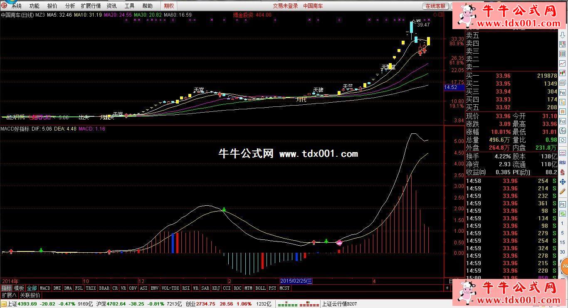Open the candlestick chart icon in right toolbar

click(x=563, y=73)
